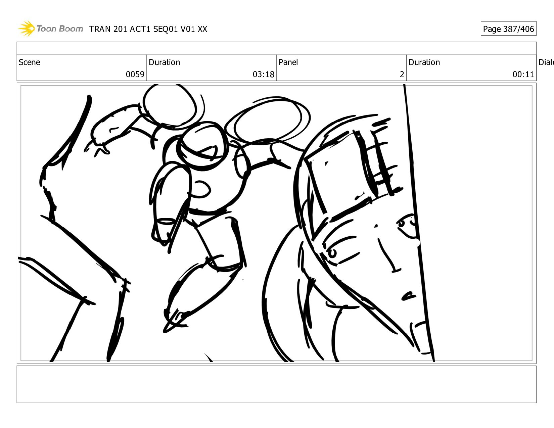Click the Page 387/406 indicator
Viewport: 554px width, 428px height.
(x=508, y=29)
